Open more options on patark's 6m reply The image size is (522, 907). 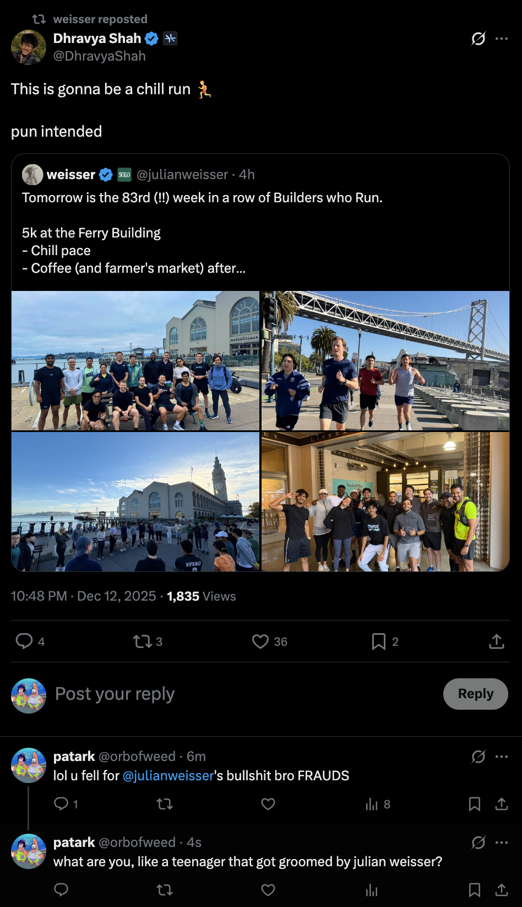click(x=502, y=757)
